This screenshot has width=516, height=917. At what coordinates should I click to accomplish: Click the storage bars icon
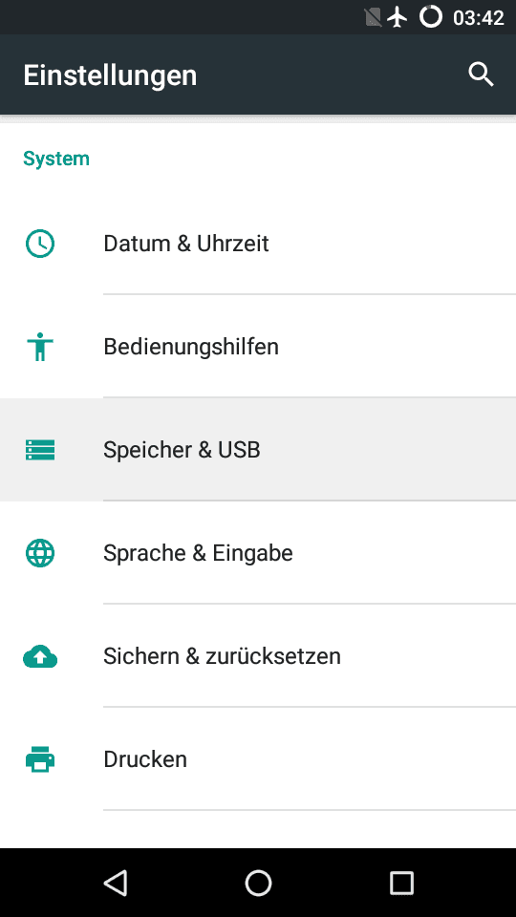(40, 450)
